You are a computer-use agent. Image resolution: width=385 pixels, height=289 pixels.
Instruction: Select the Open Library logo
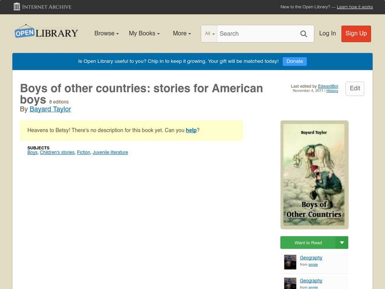[x=46, y=32]
